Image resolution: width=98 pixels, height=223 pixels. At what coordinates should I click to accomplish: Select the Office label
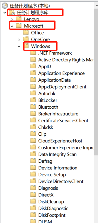click(37, 33)
